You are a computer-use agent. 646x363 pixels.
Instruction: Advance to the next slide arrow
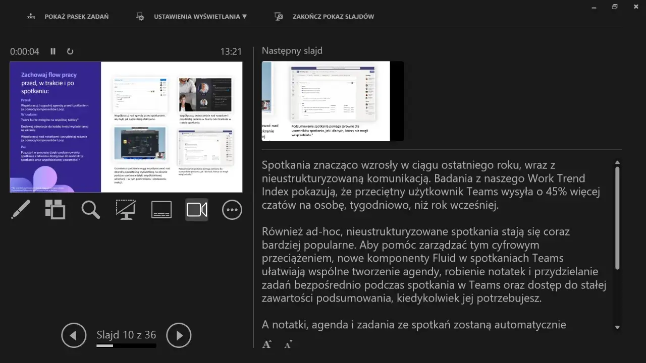tap(179, 335)
